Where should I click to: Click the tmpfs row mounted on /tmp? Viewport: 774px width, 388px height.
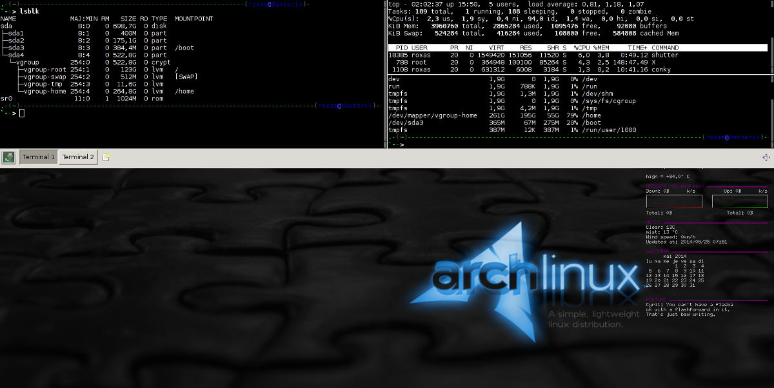tap(493, 108)
